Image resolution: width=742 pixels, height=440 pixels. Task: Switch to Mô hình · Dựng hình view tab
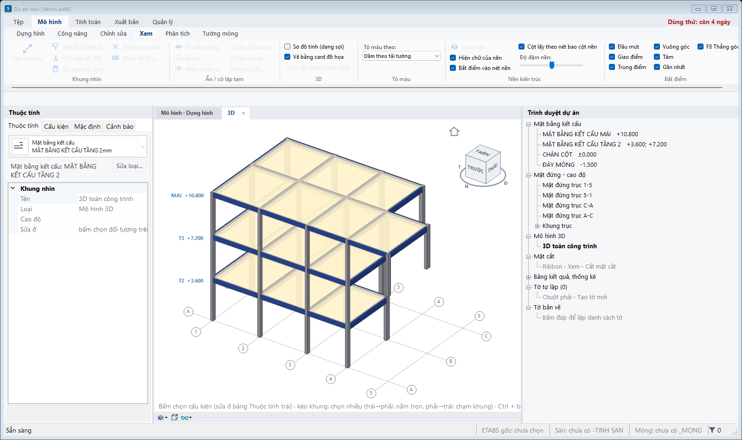[x=187, y=113]
